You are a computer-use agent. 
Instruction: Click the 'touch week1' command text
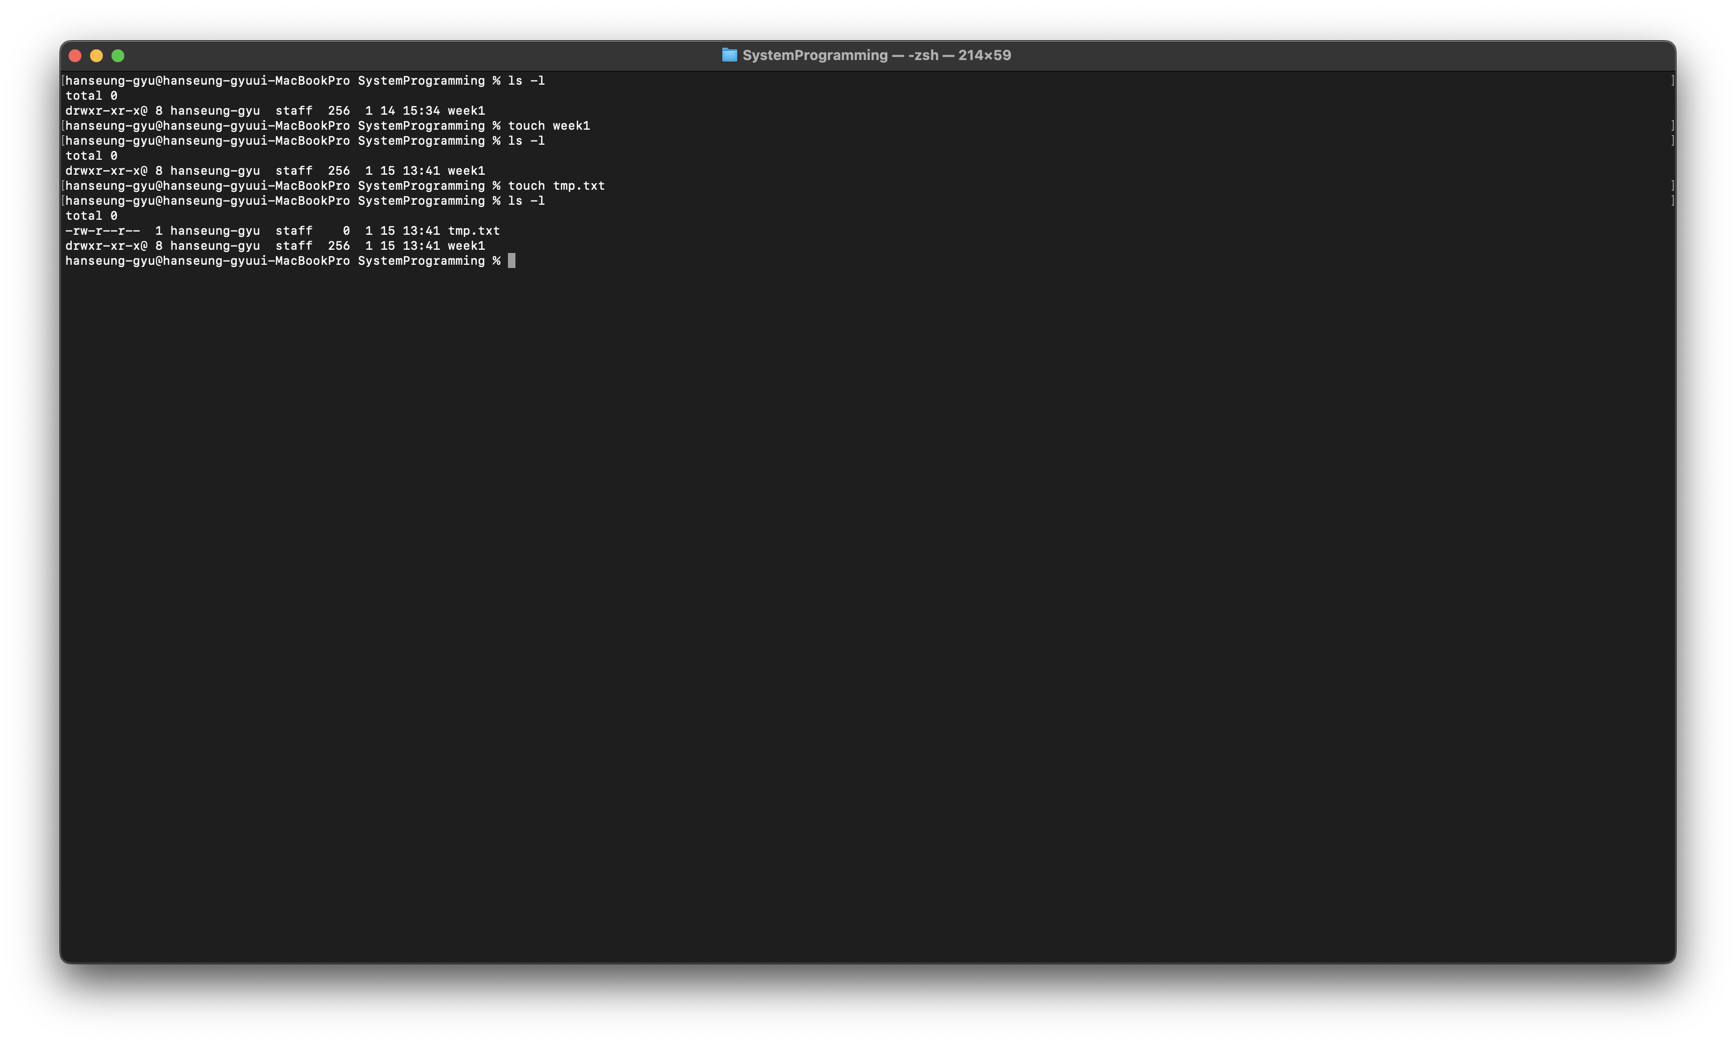point(549,126)
